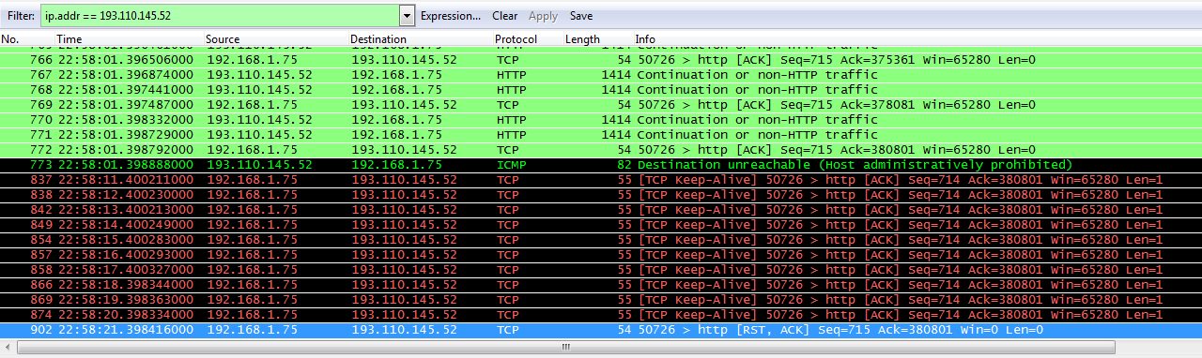Select packet 854 TCP Keep-Alive row

[x=601, y=240]
